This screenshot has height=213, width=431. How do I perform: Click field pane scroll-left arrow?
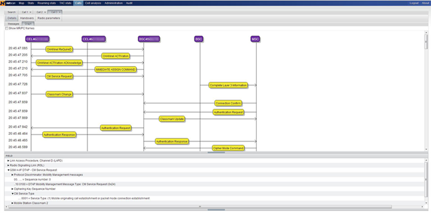(6, 206)
